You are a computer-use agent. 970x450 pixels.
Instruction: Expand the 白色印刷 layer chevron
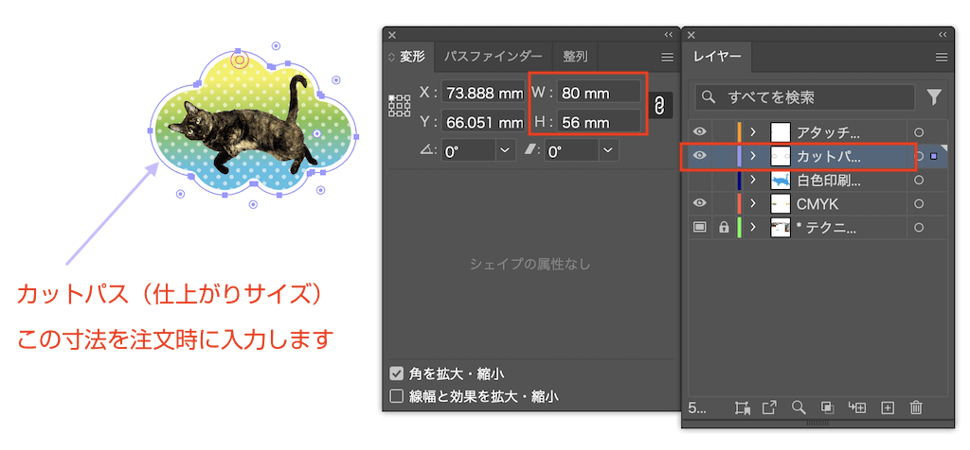tap(753, 181)
